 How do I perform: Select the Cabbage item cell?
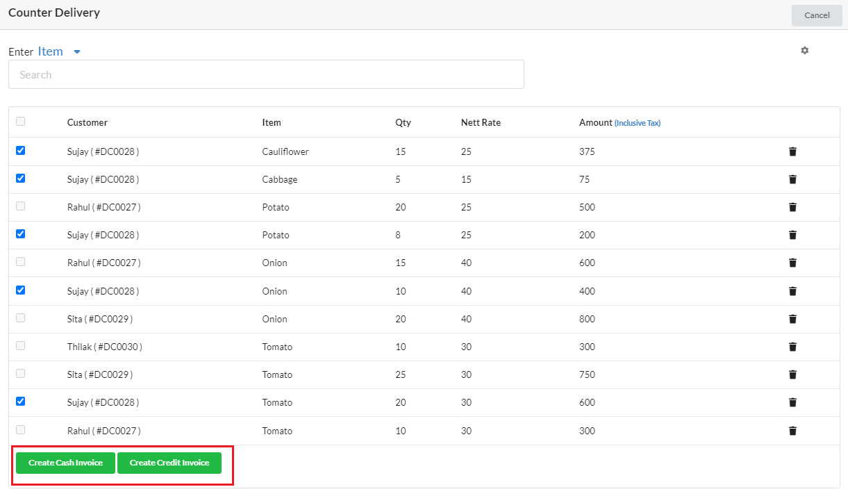tap(280, 179)
